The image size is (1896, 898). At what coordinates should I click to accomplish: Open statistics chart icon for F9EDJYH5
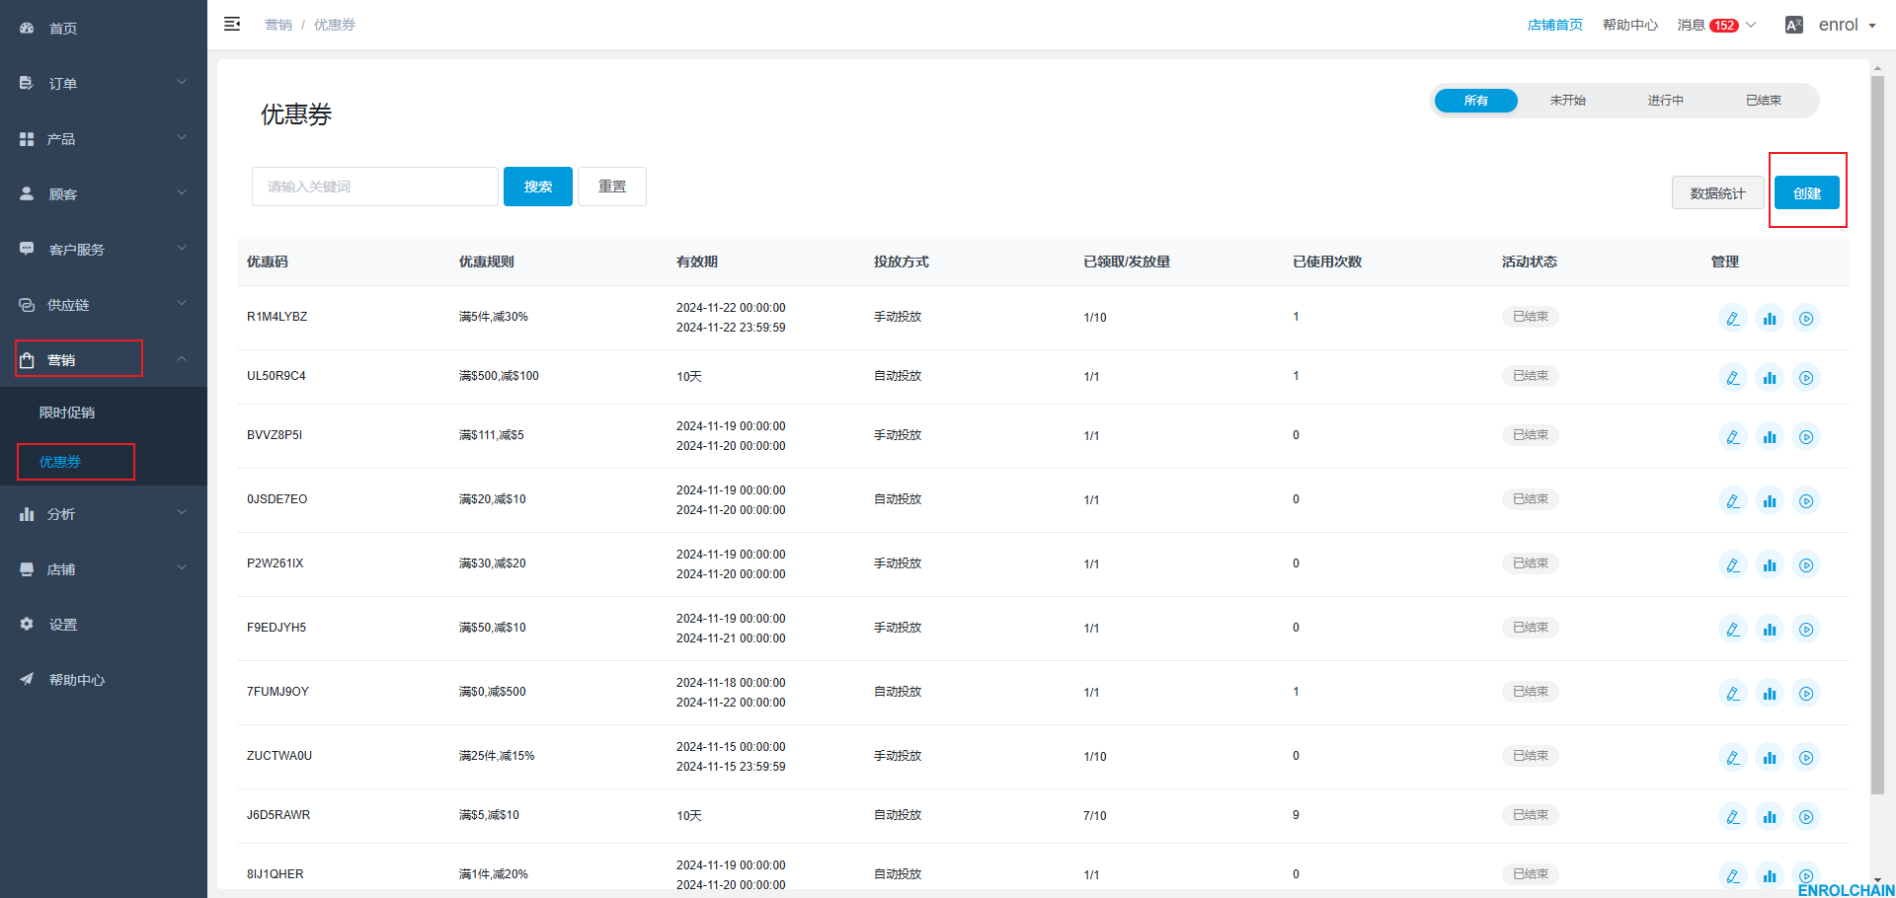point(1770,629)
